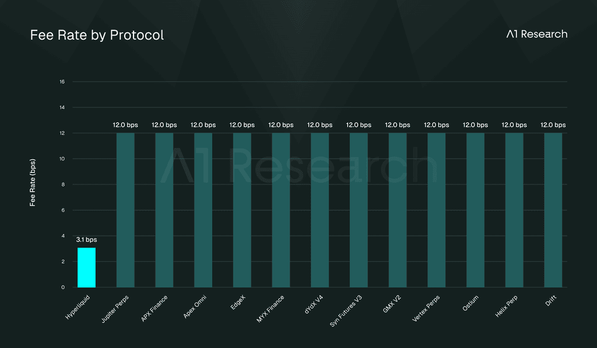This screenshot has height=348, width=597.
Task: Click the Hyperliquid axis label
Action: pyautogui.click(x=78, y=307)
